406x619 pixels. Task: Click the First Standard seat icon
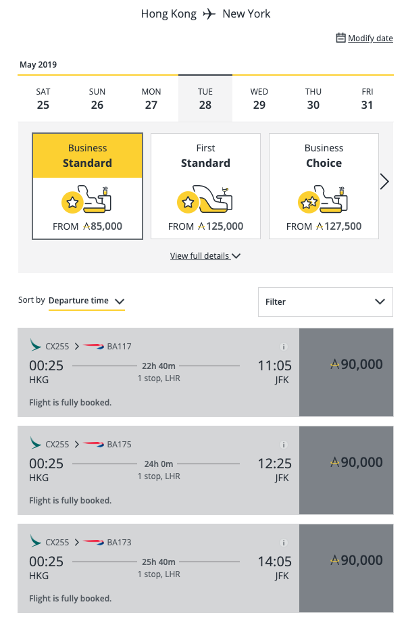click(x=205, y=199)
